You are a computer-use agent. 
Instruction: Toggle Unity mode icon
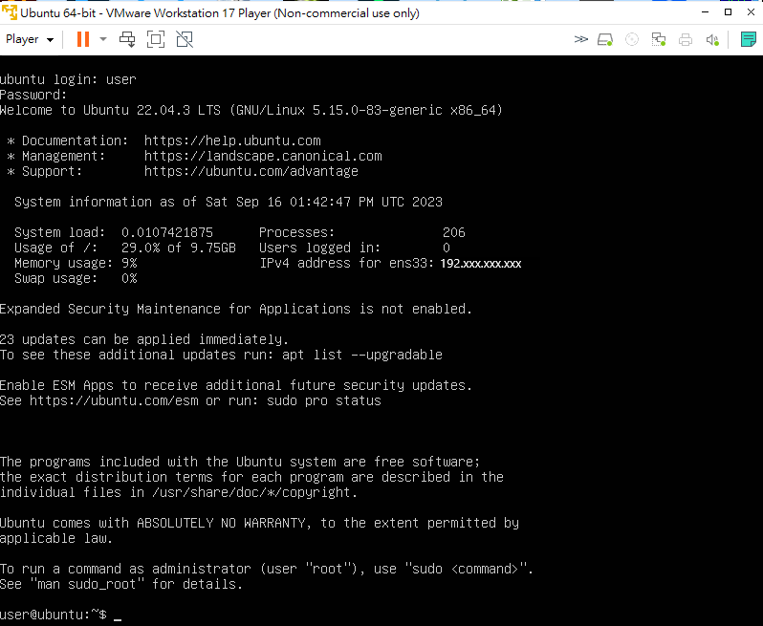185,39
